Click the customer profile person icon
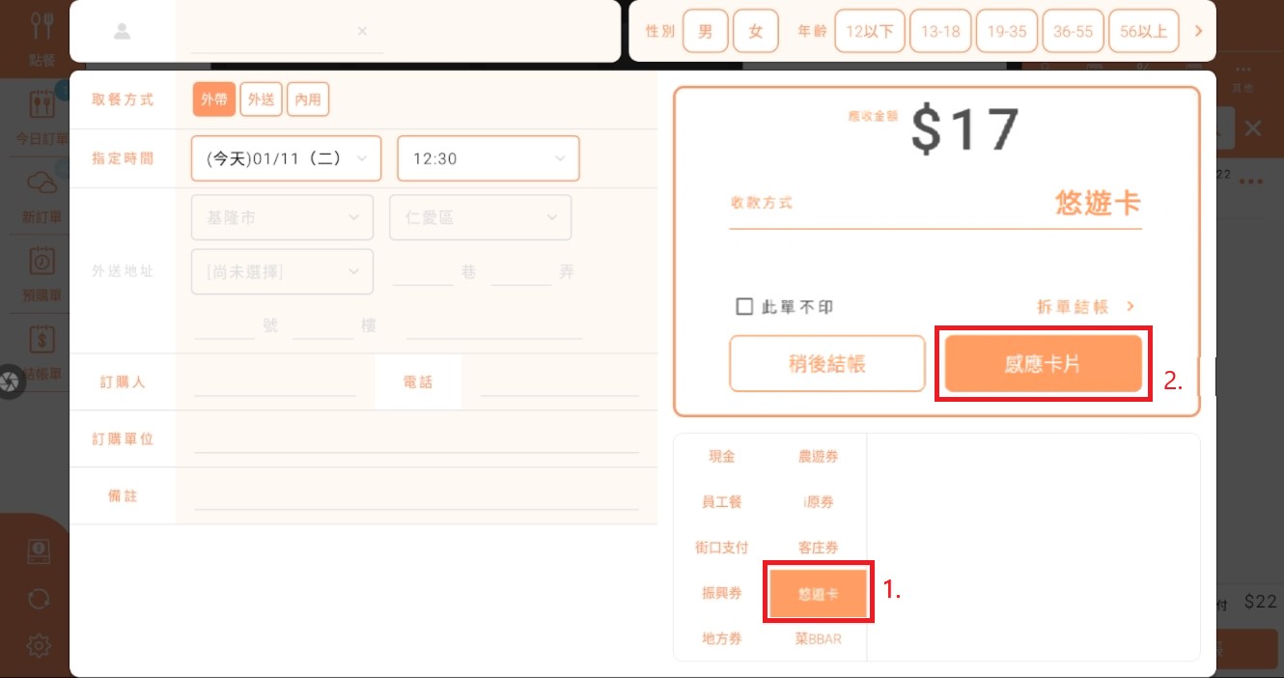Image resolution: width=1284 pixels, height=678 pixels. tap(122, 31)
